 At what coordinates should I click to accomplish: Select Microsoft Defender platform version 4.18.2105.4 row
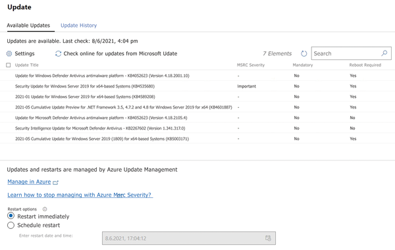click(x=197, y=118)
